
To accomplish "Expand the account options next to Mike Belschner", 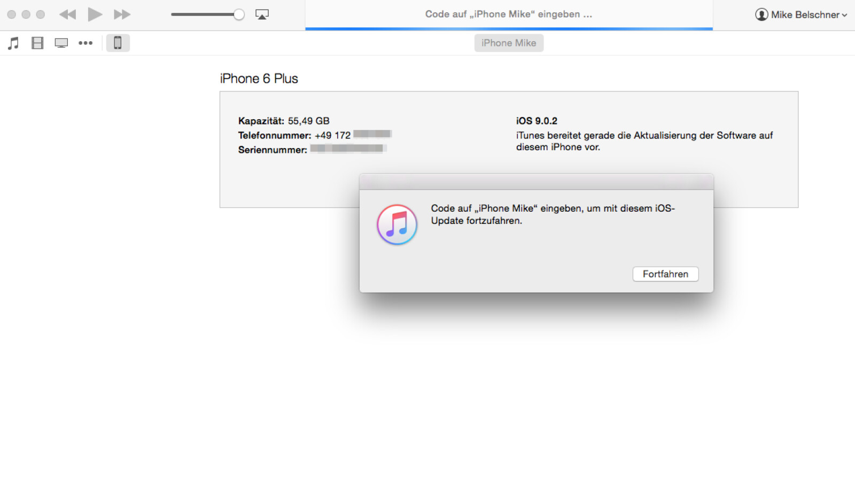I will point(845,15).
